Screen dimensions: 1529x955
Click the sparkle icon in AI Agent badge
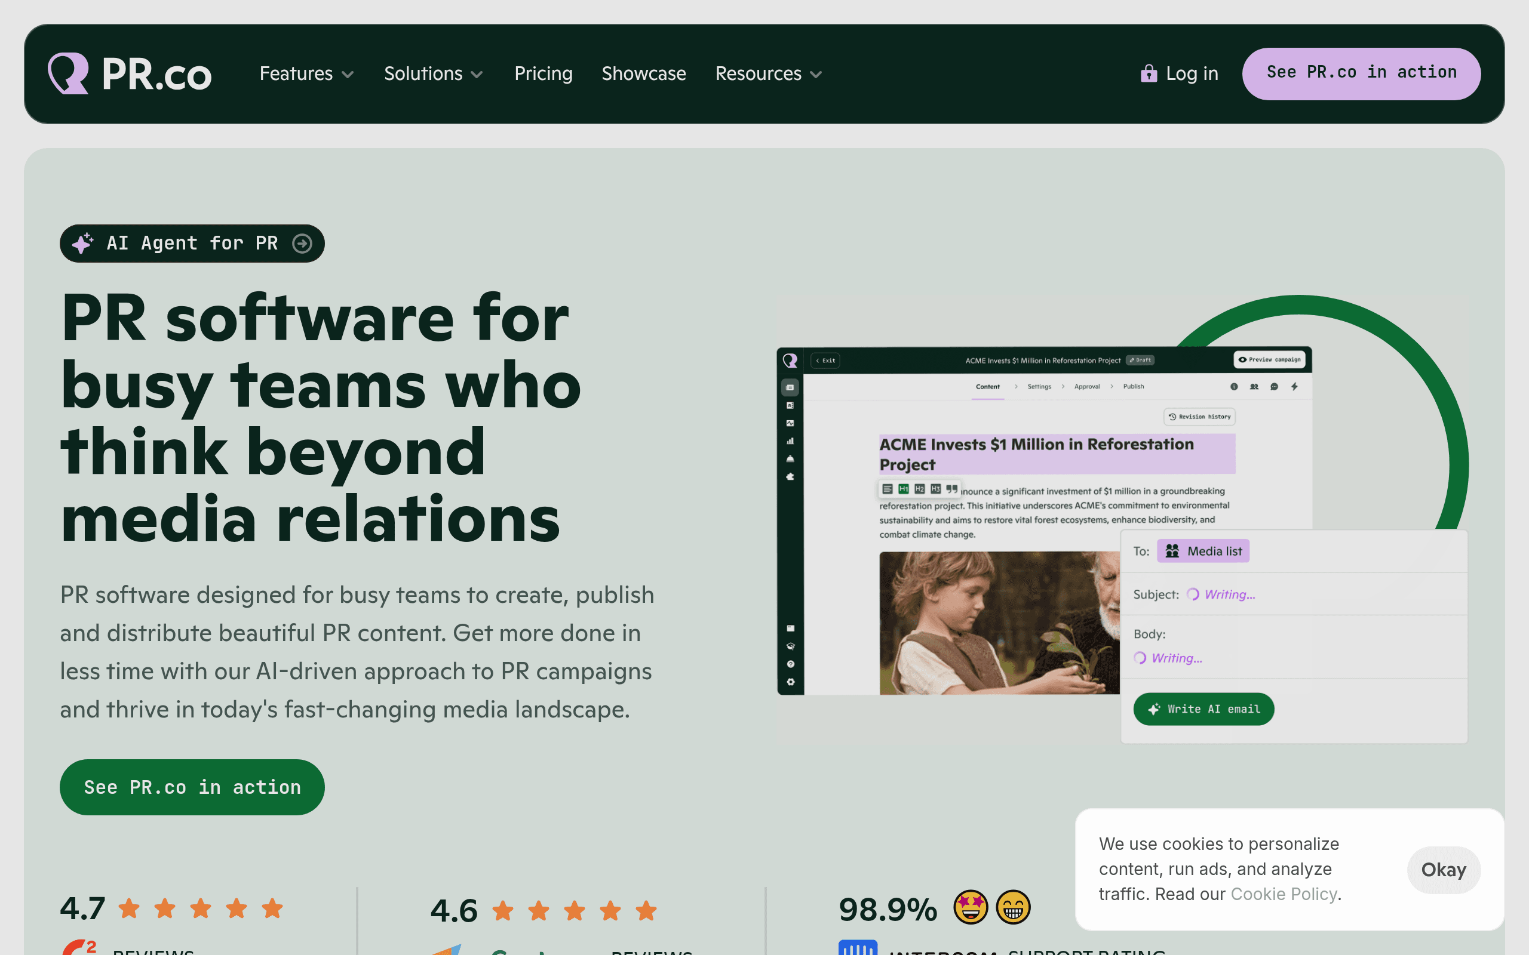click(x=83, y=242)
